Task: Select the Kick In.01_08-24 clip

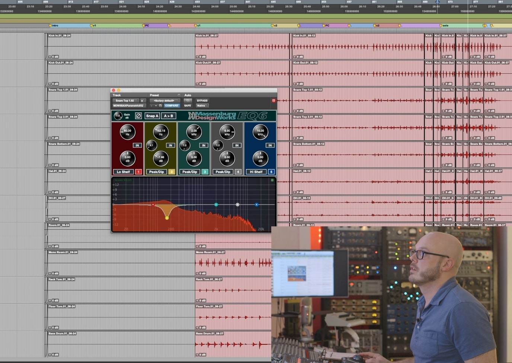Action: 121,47
